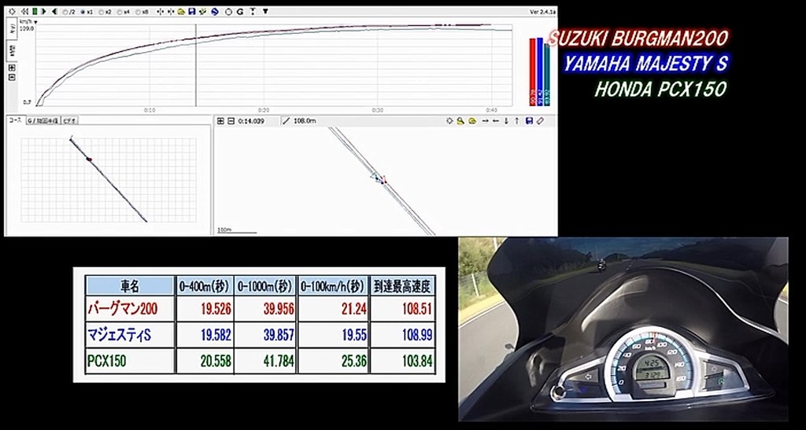The image size is (806, 430).
Task: Pan map with the left arrow icon
Action: pyautogui.click(x=496, y=121)
